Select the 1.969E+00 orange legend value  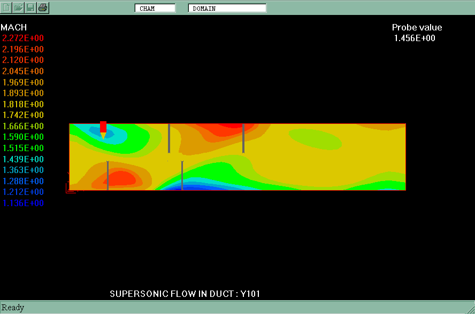point(23,83)
